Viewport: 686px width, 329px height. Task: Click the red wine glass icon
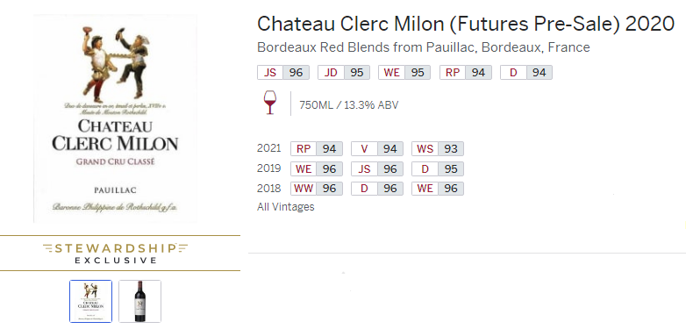click(x=270, y=104)
